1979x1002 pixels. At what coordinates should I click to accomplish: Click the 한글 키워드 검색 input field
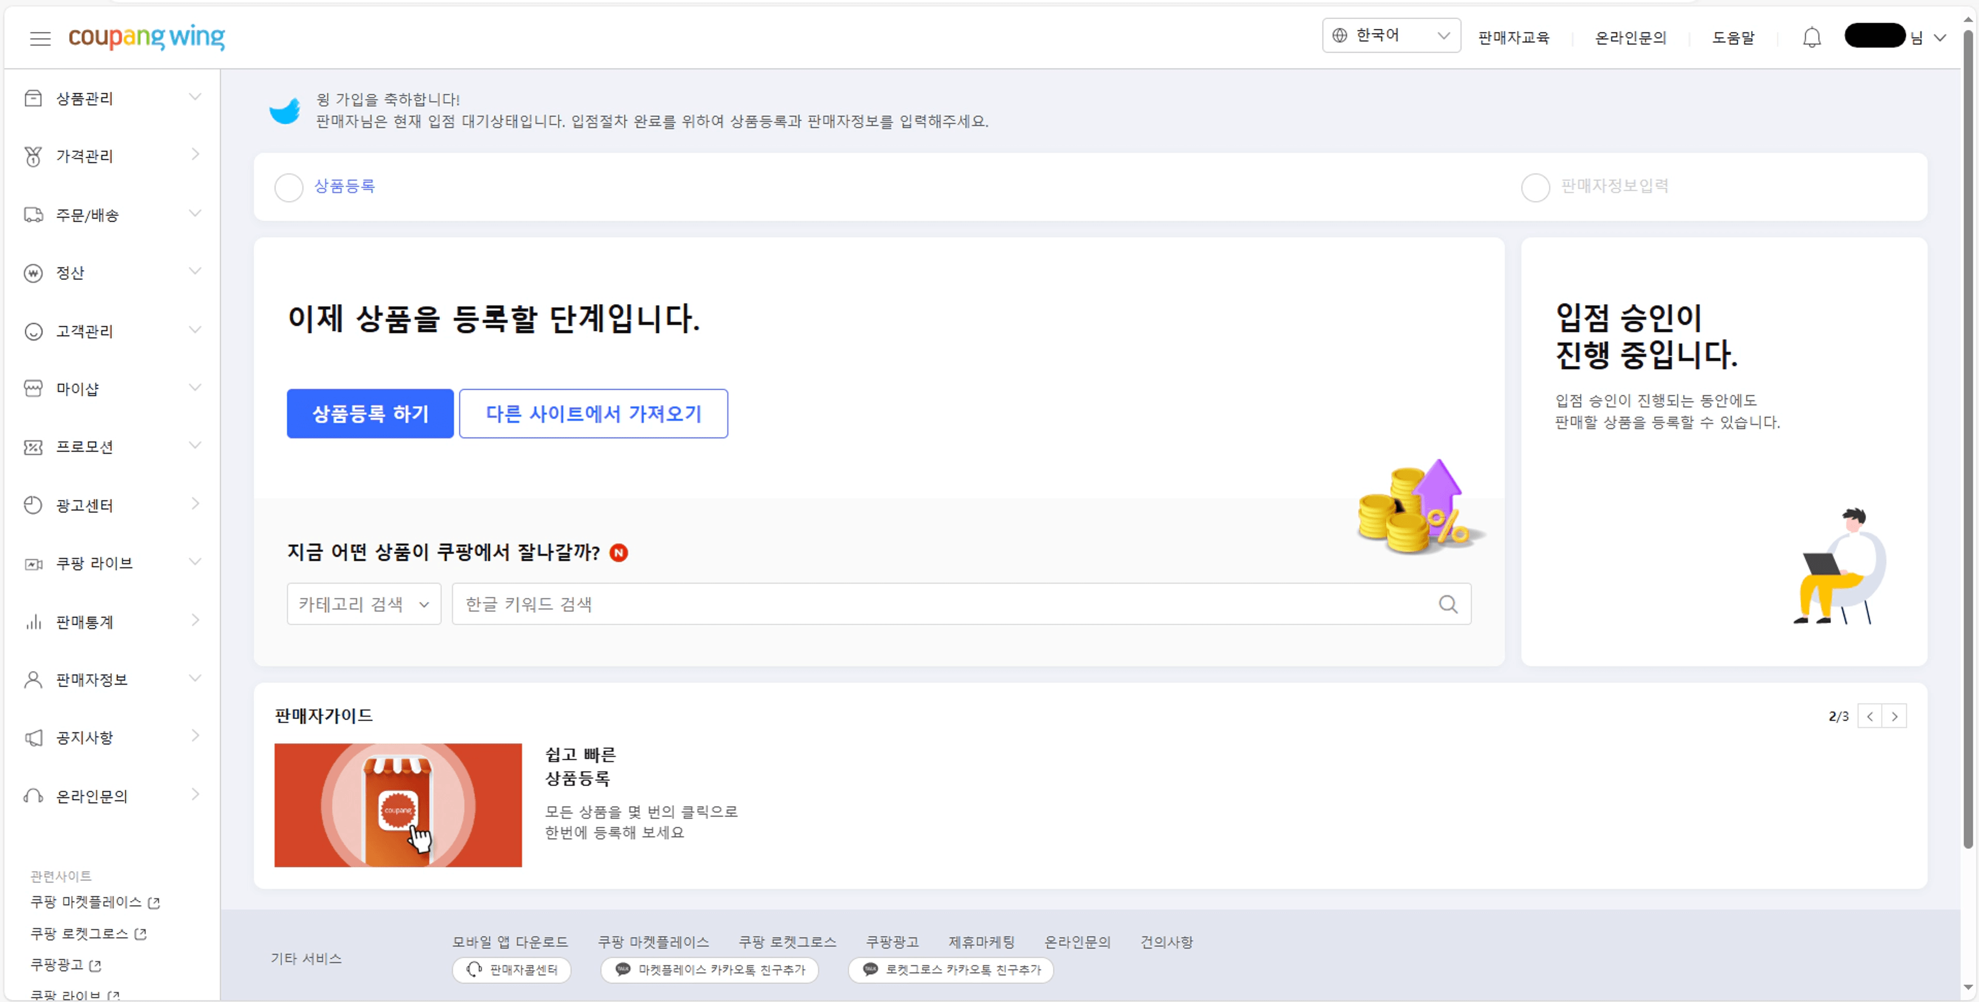click(x=962, y=604)
